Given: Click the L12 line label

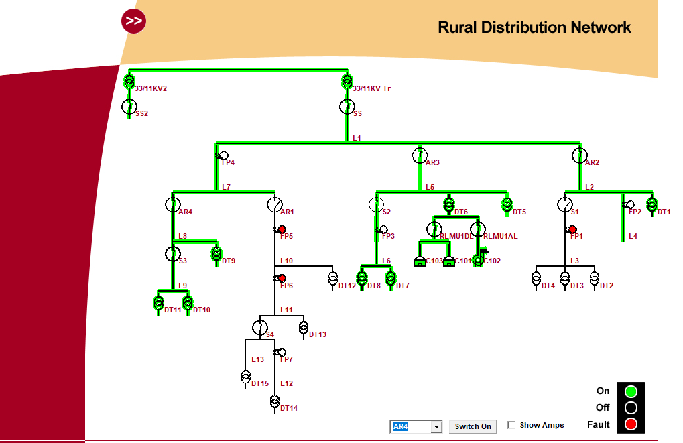Looking at the screenshot, I should tap(287, 383).
